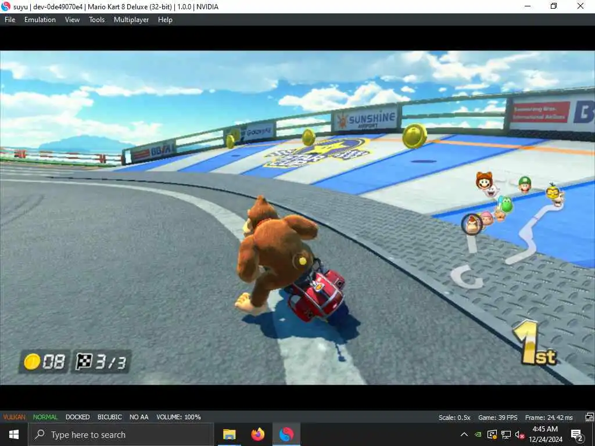
Task: Click the muted speaker tray icon
Action: (519, 434)
